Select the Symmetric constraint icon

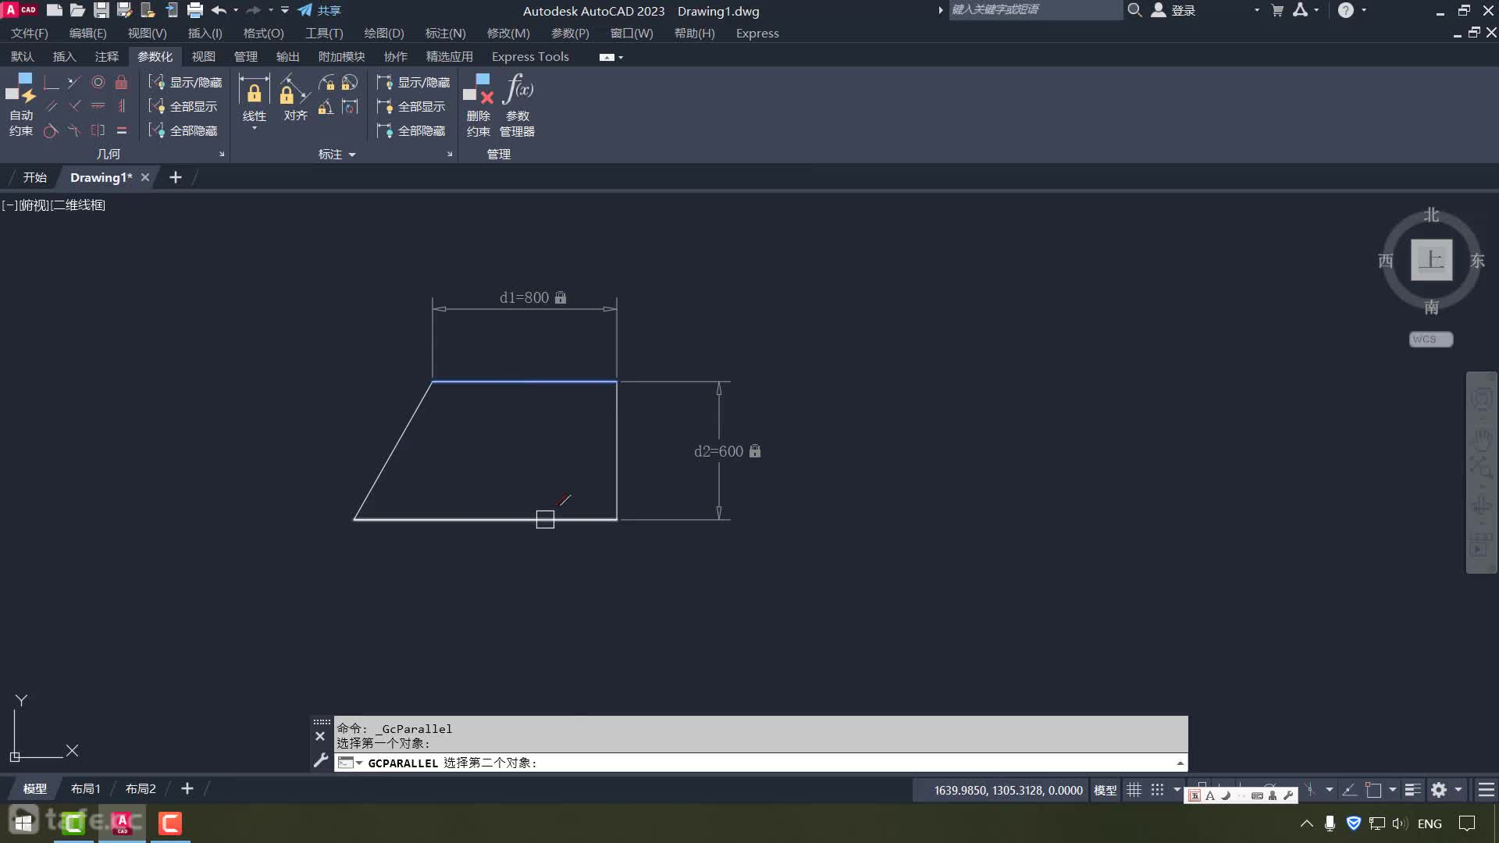coord(98,130)
